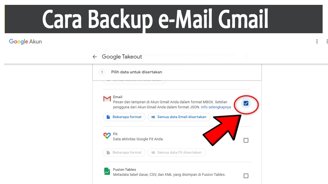The image size is (328, 184).
Task: Expand Beberapa format under Email
Action: point(124,117)
